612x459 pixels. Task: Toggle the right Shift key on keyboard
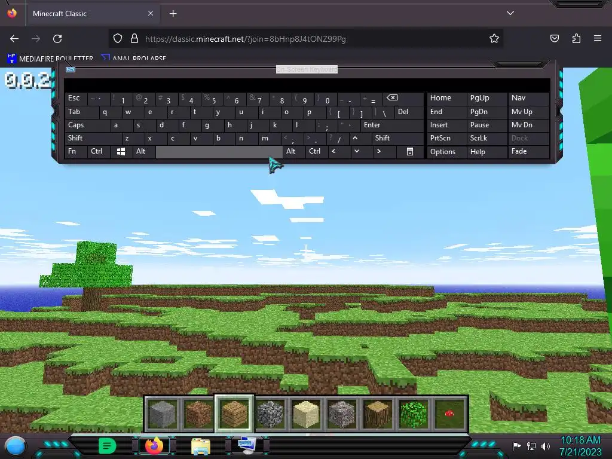[x=397, y=138]
